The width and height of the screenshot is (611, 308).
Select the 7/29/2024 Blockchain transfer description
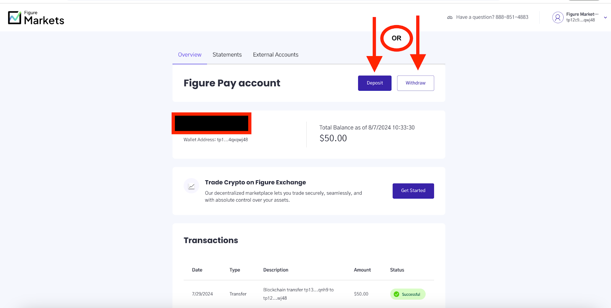[x=298, y=294]
